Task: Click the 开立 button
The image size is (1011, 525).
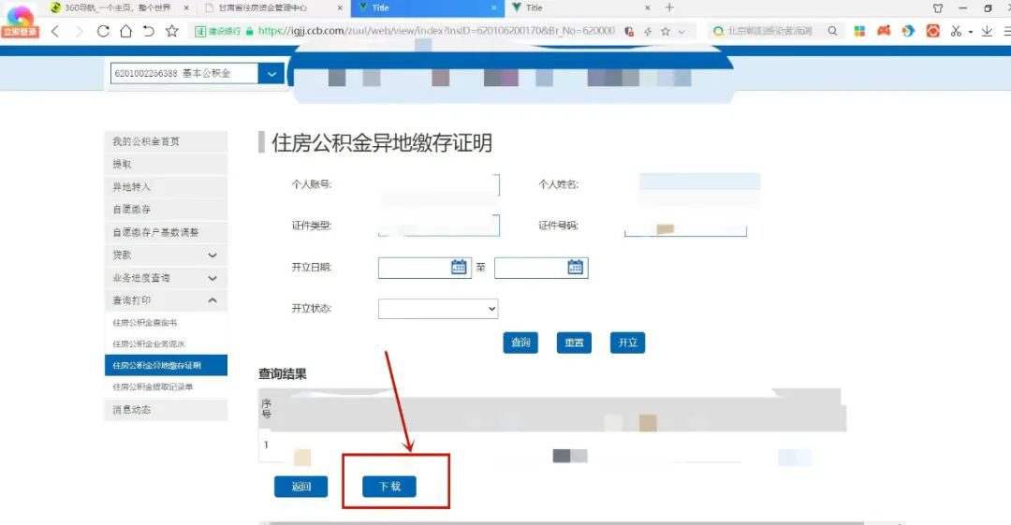Action: tap(627, 343)
